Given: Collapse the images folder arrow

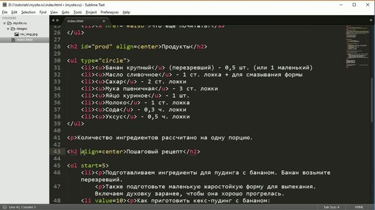Looking at the screenshot, I should pyautogui.click(x=8, y=29).
